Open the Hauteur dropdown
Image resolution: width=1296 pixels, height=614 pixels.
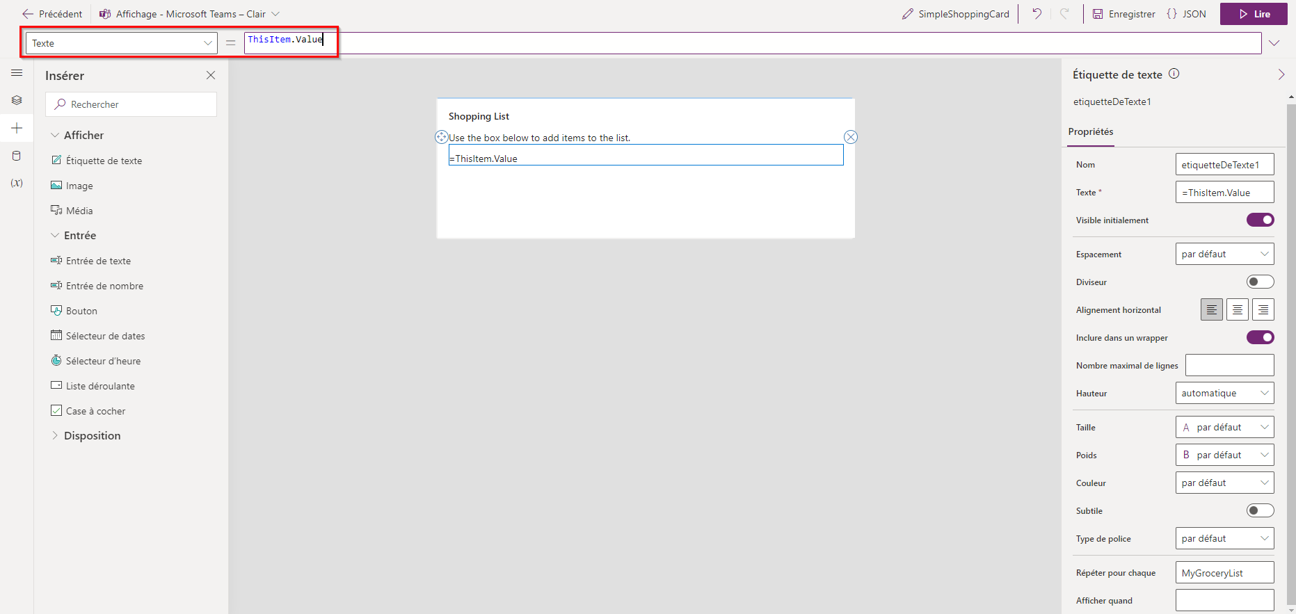point(1224,393)
